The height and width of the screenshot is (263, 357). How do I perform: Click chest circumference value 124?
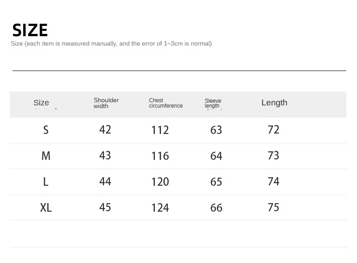160,208
